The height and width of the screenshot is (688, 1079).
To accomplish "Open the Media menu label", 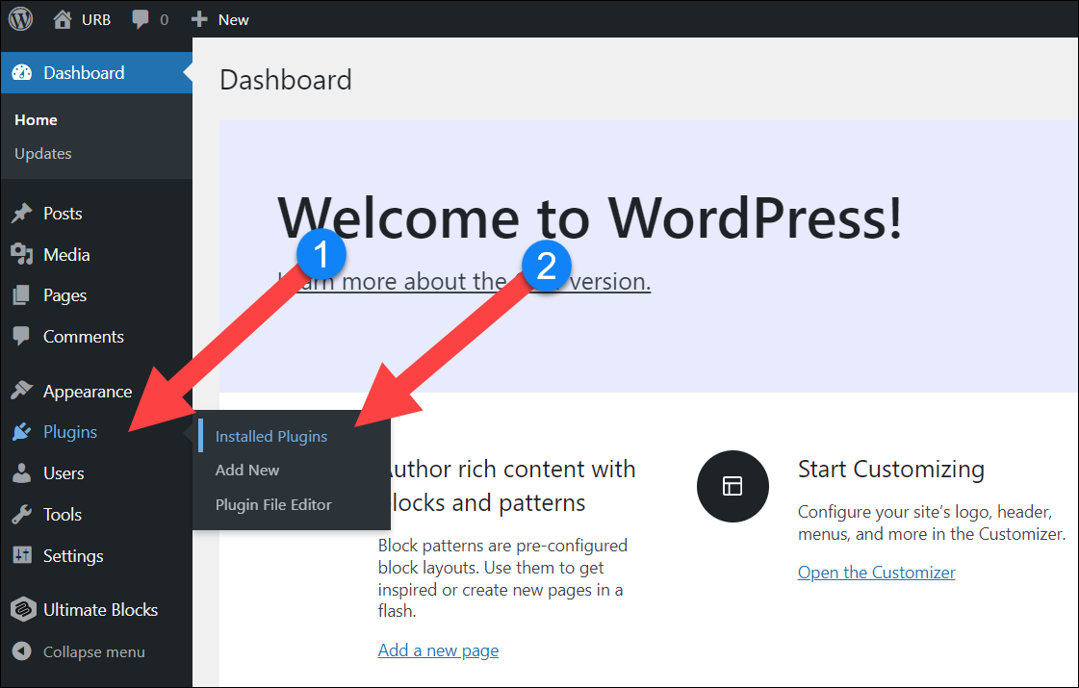I will click(66, 255).
